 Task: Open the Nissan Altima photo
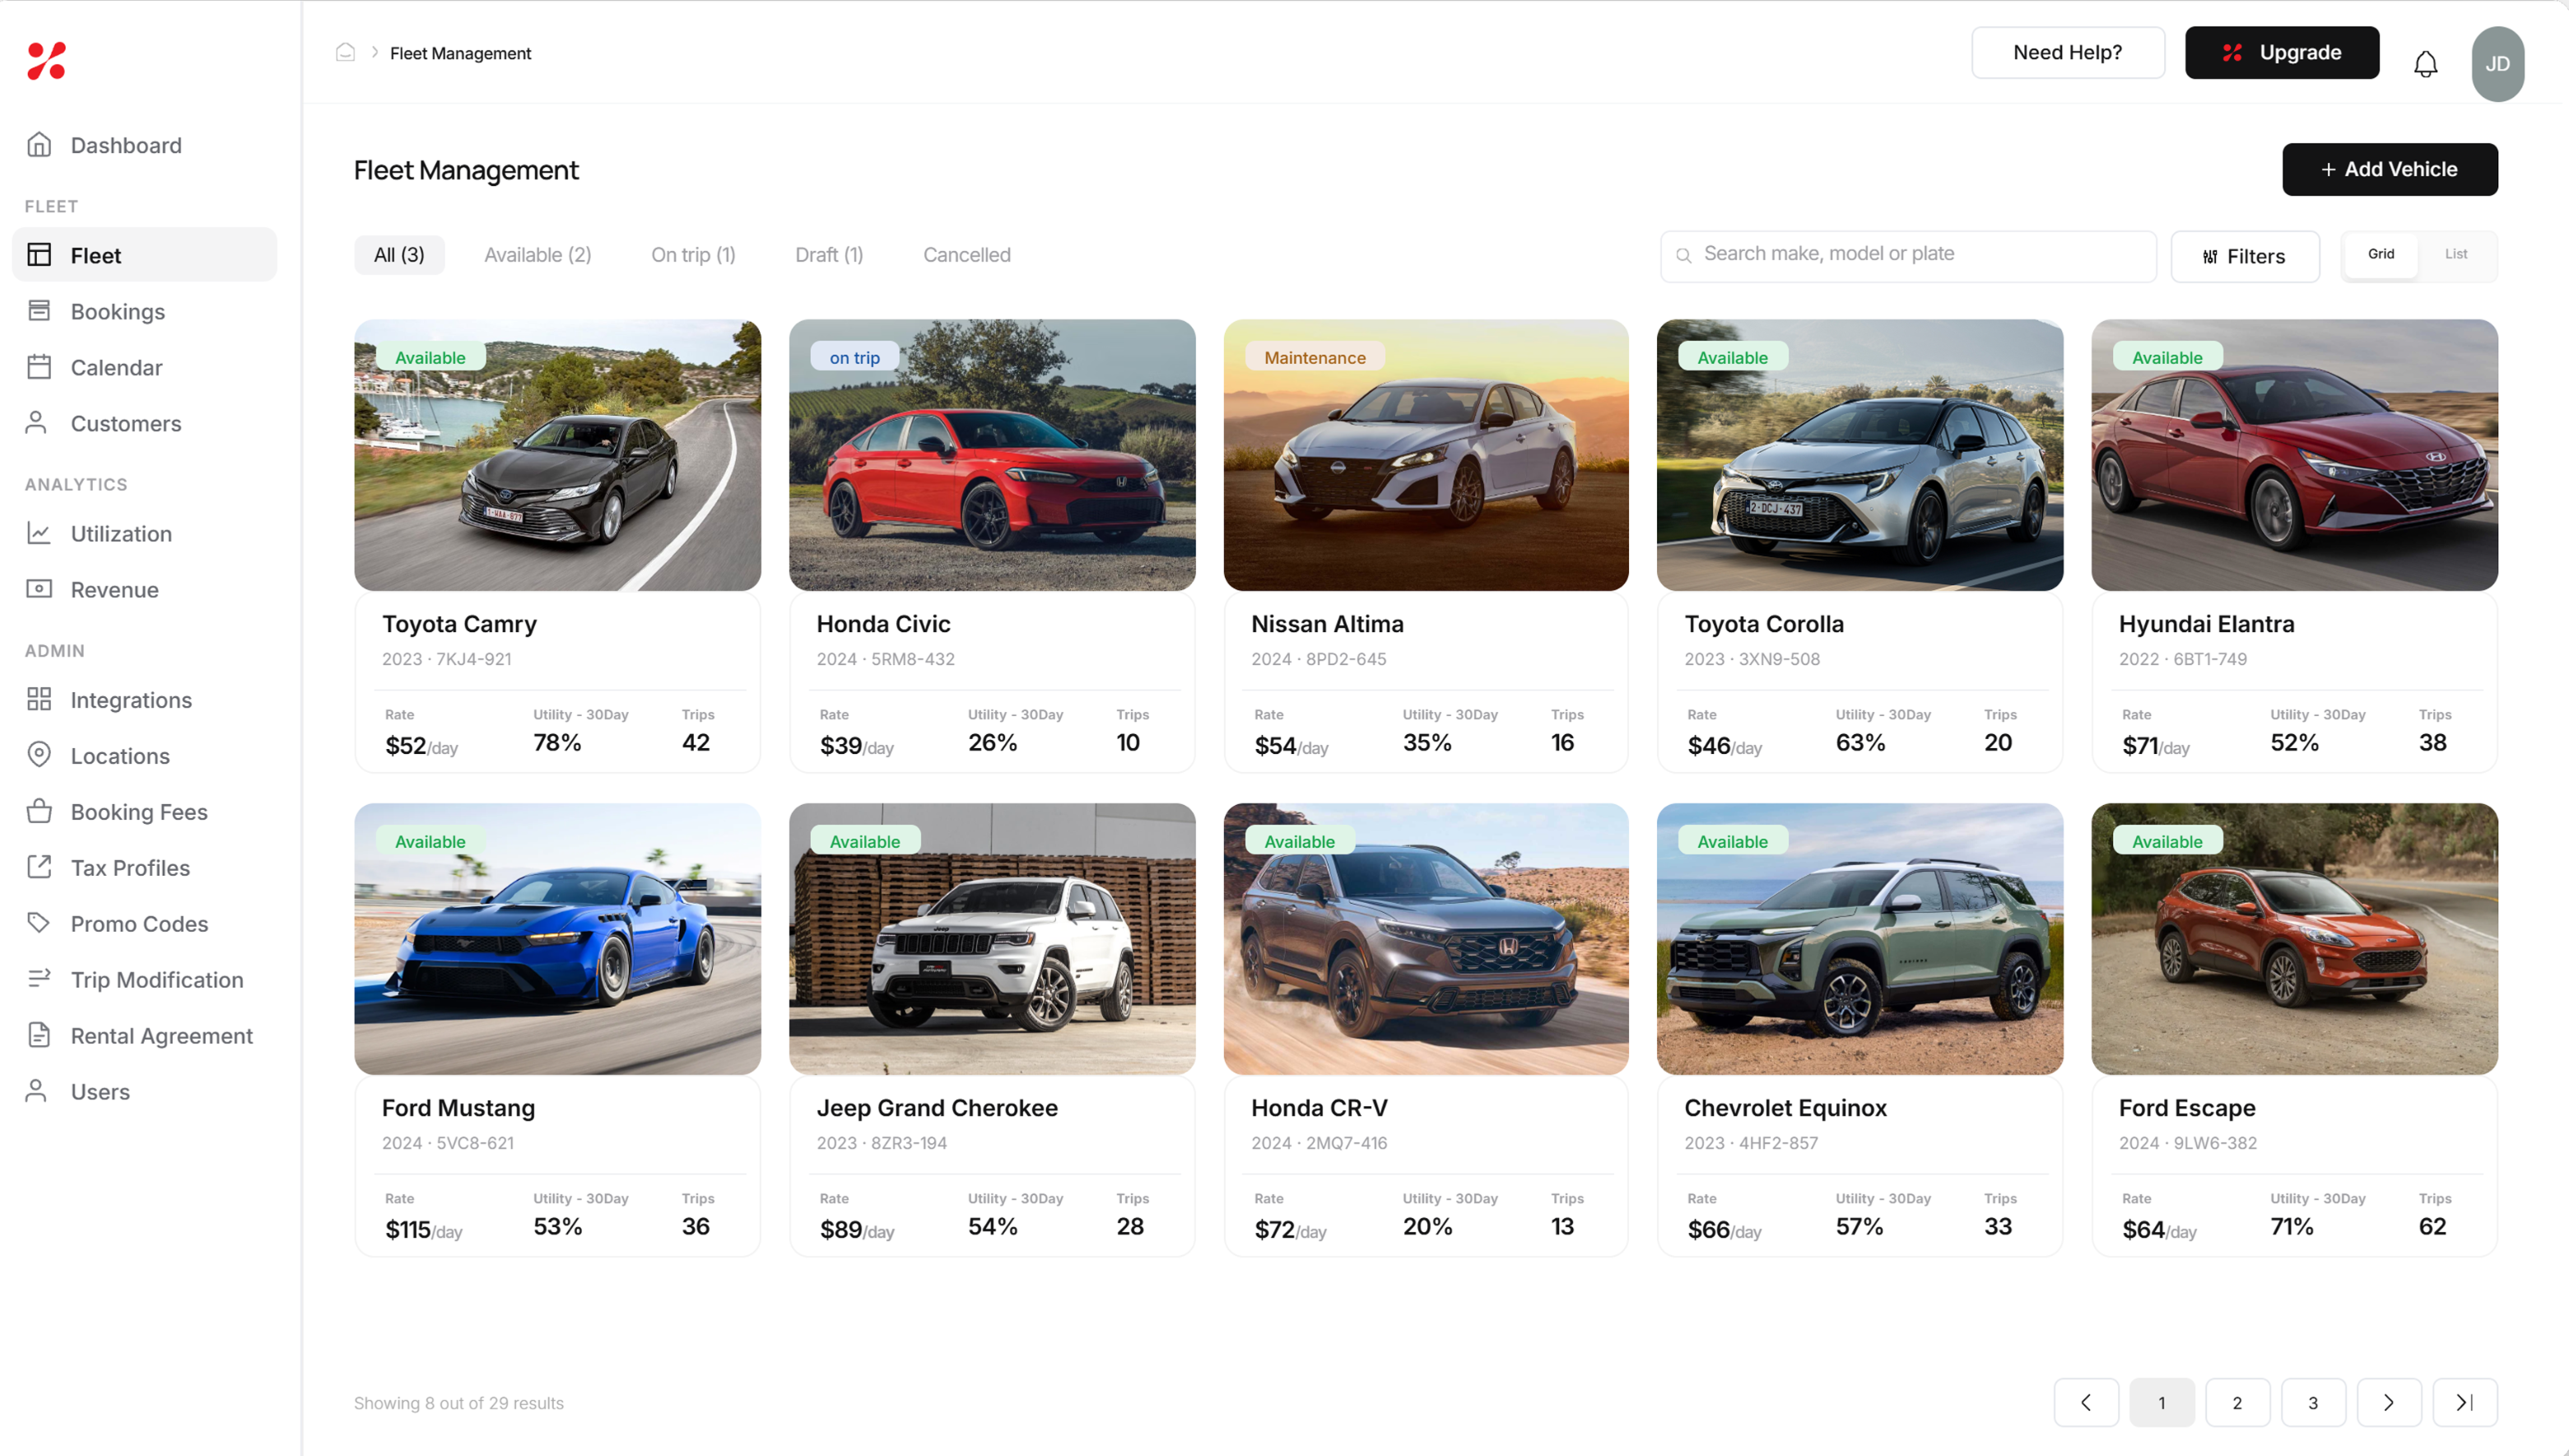tap(1426, 455)
